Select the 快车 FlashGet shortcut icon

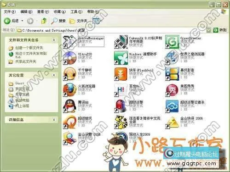(121, 74)
